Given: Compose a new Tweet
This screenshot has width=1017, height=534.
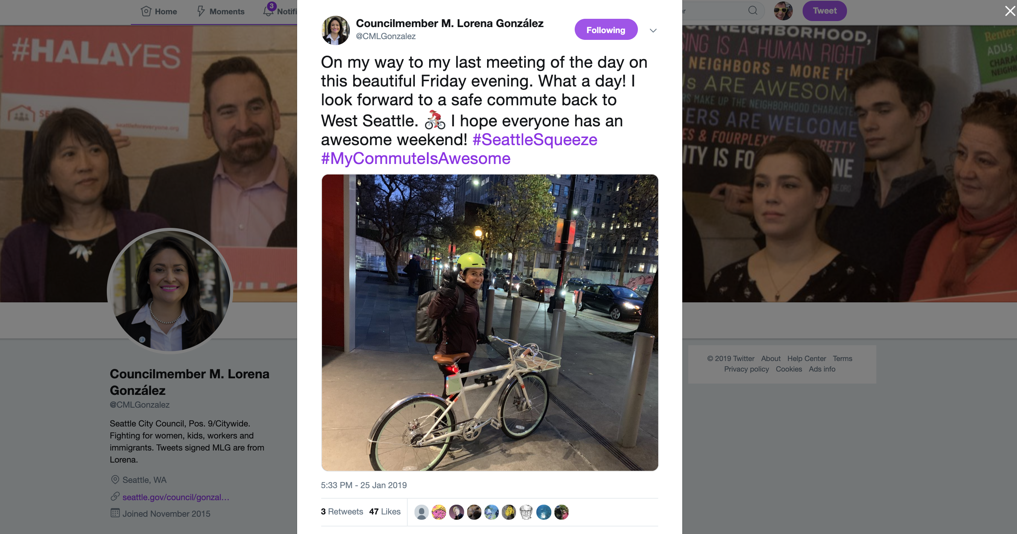Looking at the screenshot, I should pos(824,11).
